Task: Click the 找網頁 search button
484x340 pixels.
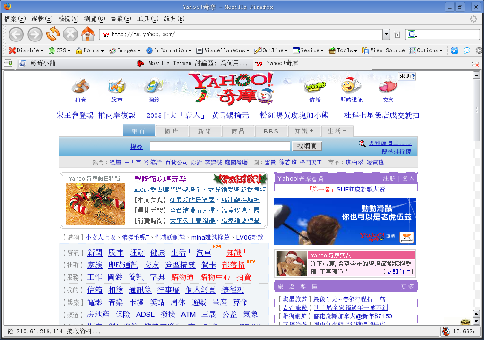Action: 307,146
